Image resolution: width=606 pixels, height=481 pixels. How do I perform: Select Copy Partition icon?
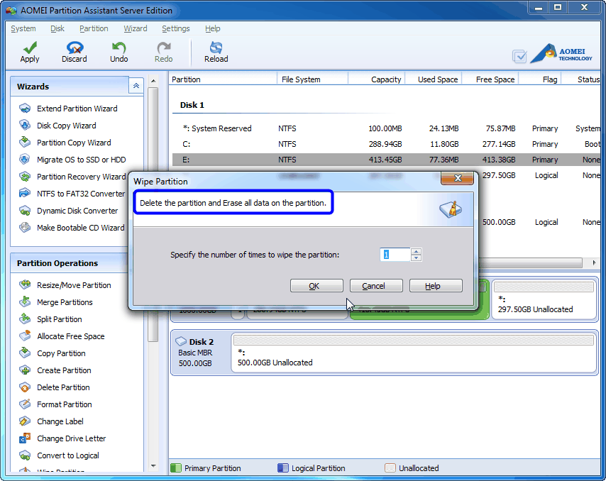pyautogui.click(x=25, y=353)
